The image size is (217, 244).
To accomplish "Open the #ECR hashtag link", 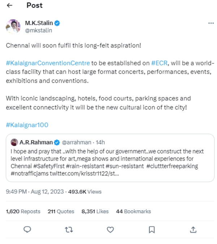I will click(159, 63).
